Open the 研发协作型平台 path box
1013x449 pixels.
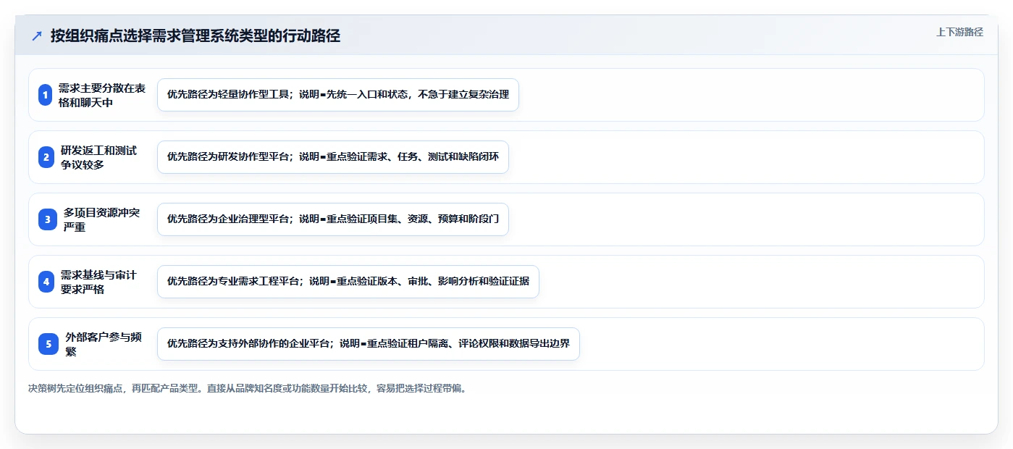(x=333, y=157)
